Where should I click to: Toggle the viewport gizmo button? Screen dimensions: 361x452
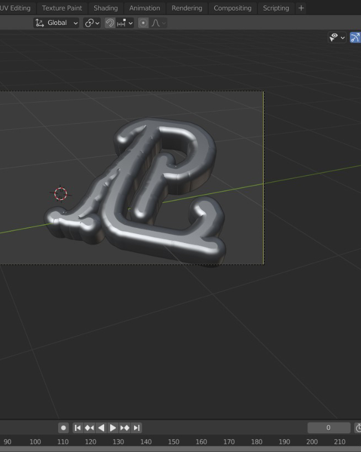(x=355, y=37)
